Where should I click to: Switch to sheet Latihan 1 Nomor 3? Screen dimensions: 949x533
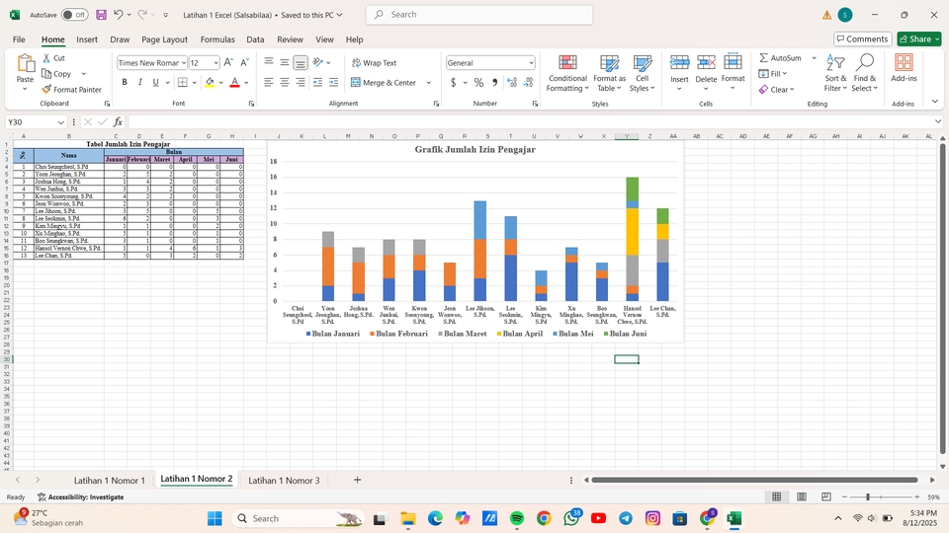[284, 481]
